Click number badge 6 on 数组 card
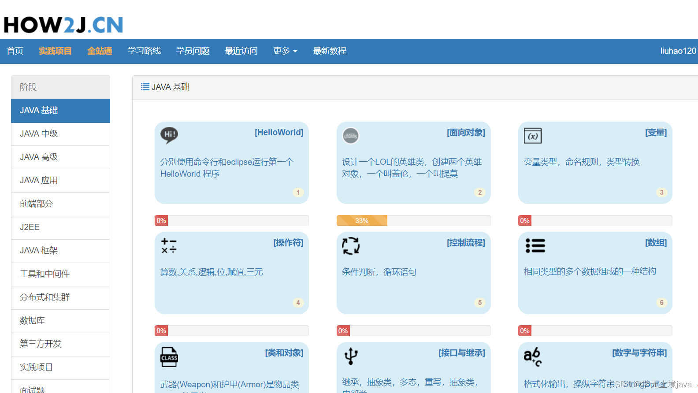 pyautogui.click(x=661, y=303)
